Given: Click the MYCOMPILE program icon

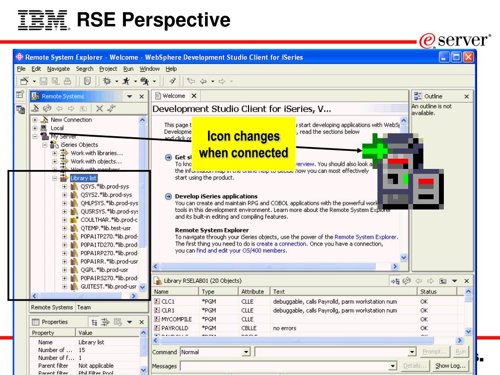Looking at the screenshot, I should pyautogui.click(x=157, y=319).
